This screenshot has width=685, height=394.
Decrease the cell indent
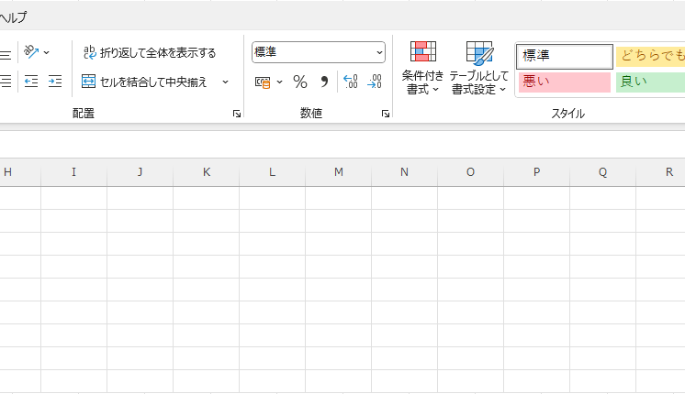pyautogui.click(x=31, y=82)
